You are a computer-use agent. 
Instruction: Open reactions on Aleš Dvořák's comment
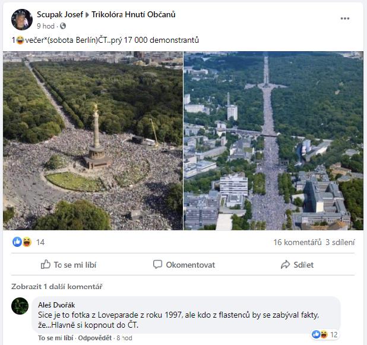[x=324, y=334]
